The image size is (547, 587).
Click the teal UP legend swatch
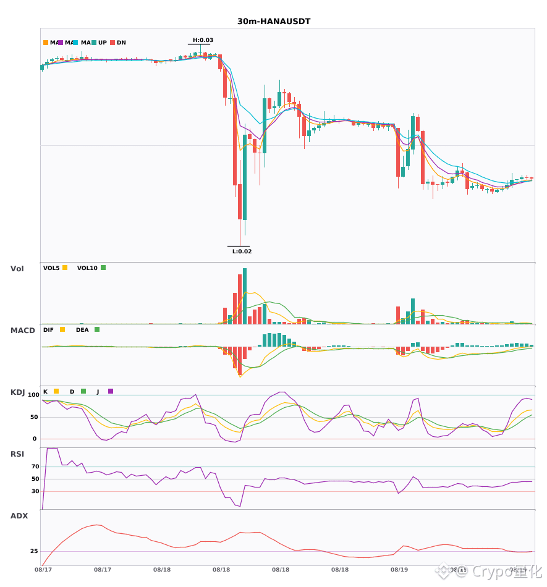94,43
